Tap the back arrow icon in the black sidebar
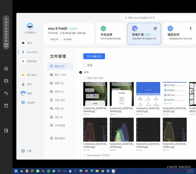This screenshot has height=174, width=196. pos(6,93)
